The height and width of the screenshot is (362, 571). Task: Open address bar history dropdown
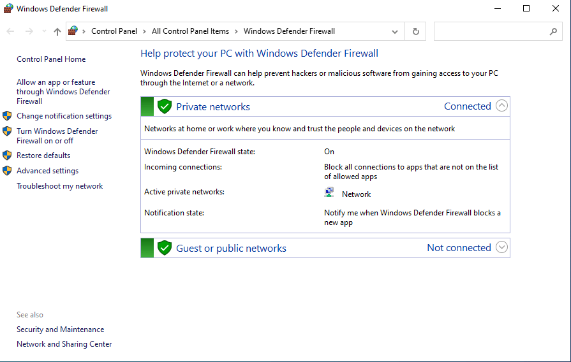coord(395,32)
